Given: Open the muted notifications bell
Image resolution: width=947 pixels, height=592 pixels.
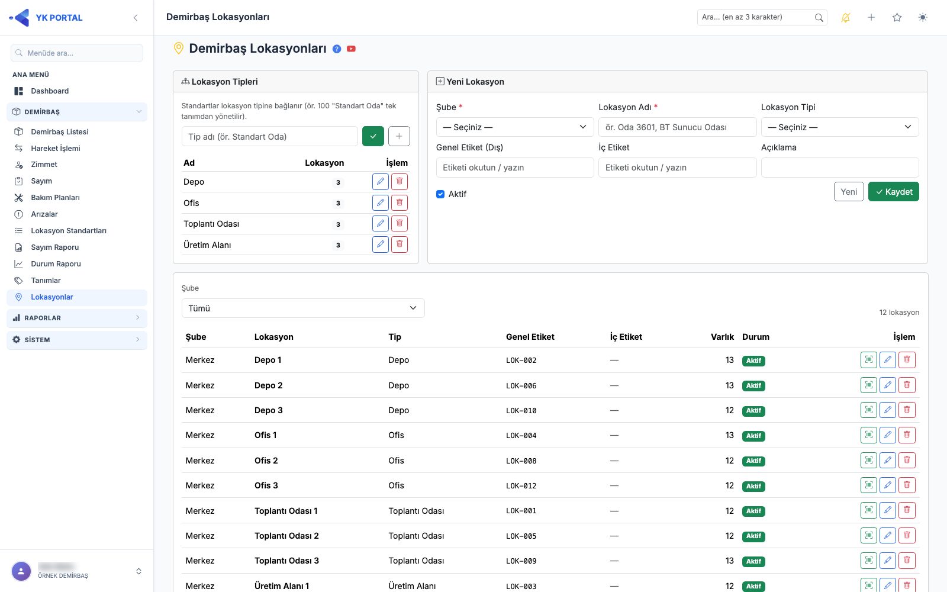Looking at the screenshot, I should [846, 18].
